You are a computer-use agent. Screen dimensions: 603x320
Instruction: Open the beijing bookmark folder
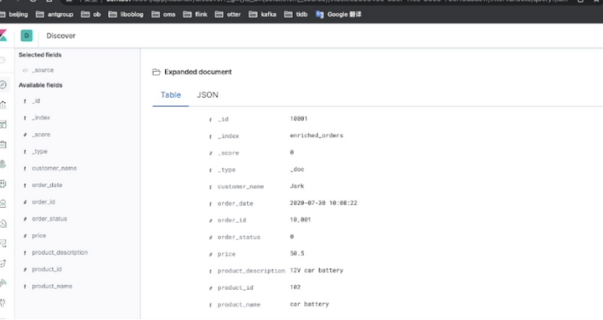(x=14, y=14)
